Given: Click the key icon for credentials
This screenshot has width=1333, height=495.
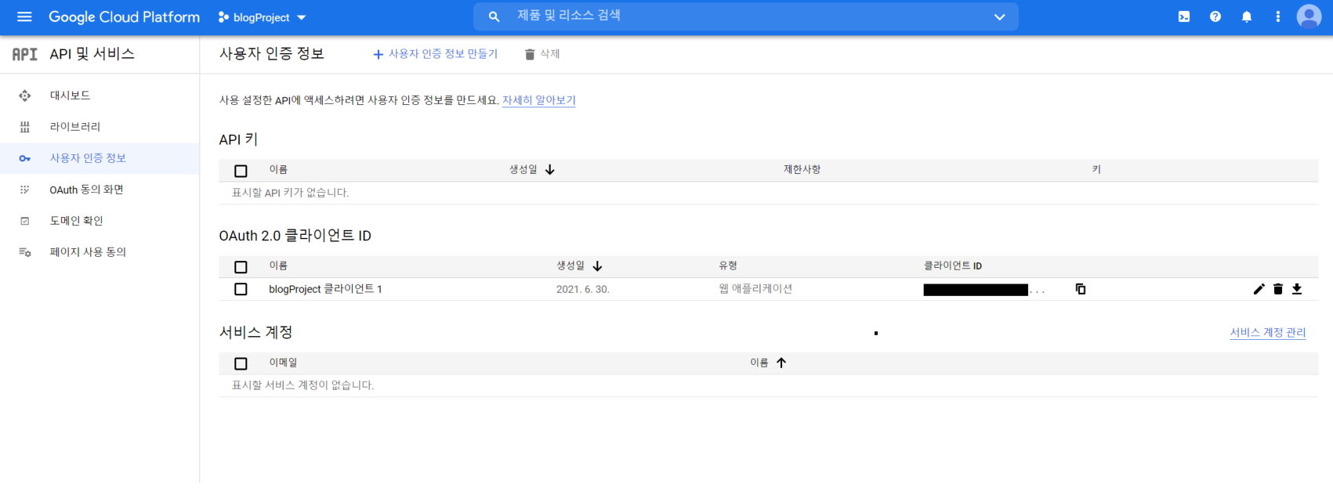Looking at the screenshot, I should (x=25, y=158).
